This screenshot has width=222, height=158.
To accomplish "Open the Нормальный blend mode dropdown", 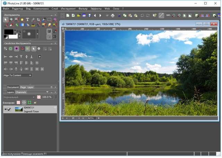I will point(19,97).
